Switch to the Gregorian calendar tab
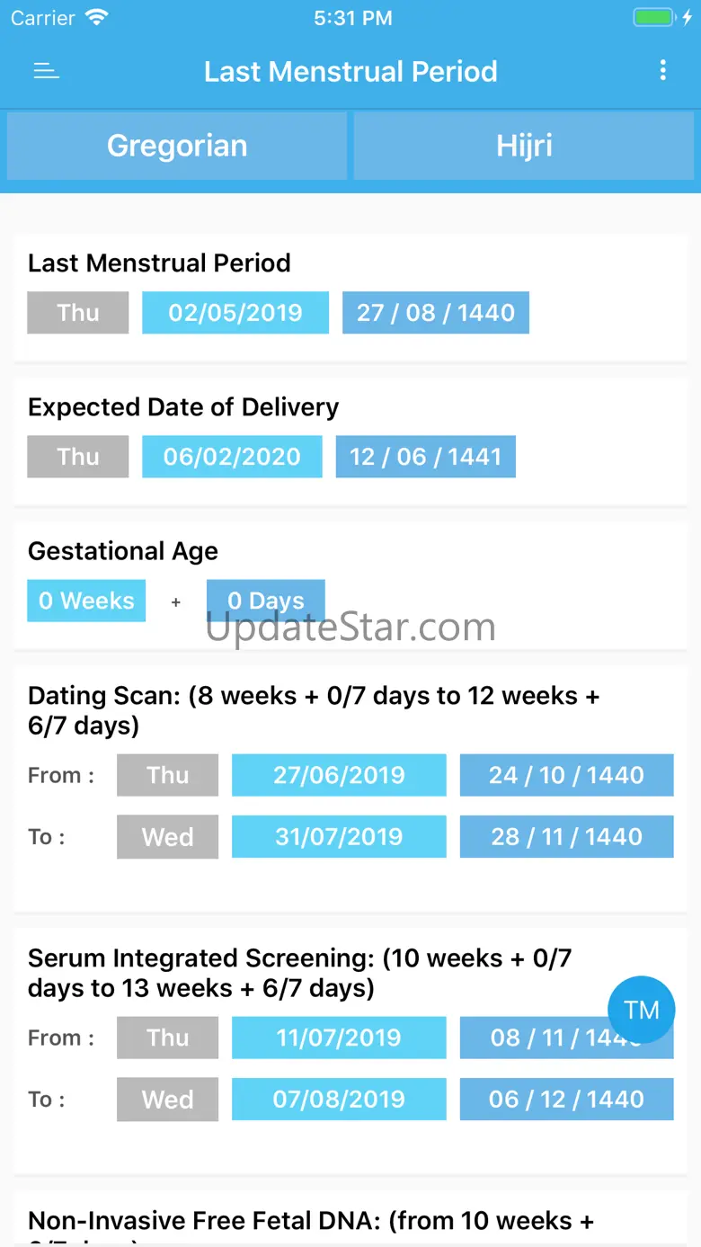 (x=177, y=146)
